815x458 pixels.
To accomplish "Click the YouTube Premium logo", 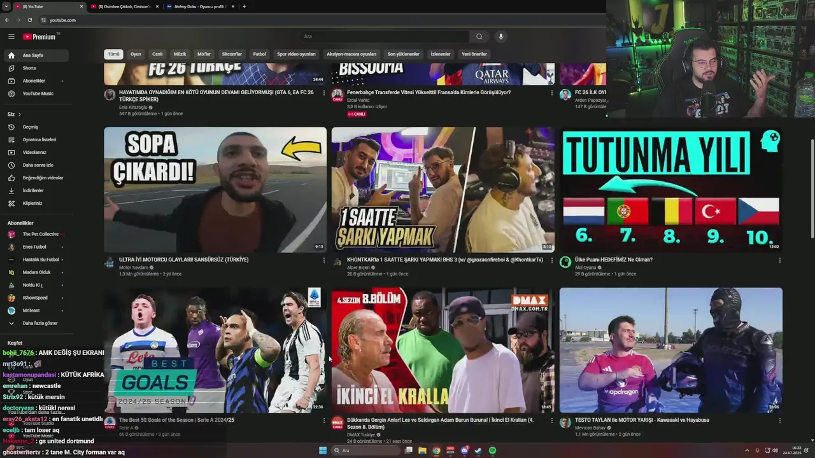I will coord(40,36).
